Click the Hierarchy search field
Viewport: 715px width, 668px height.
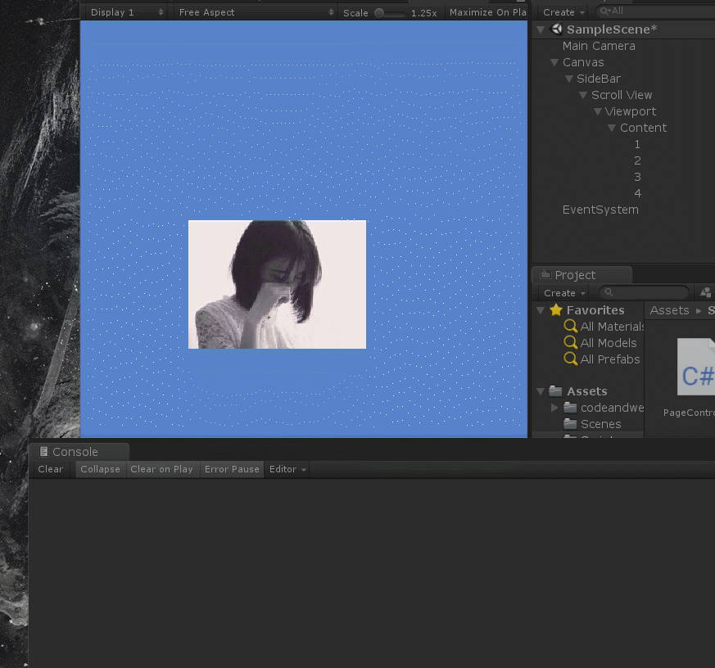tap(657, 11)
